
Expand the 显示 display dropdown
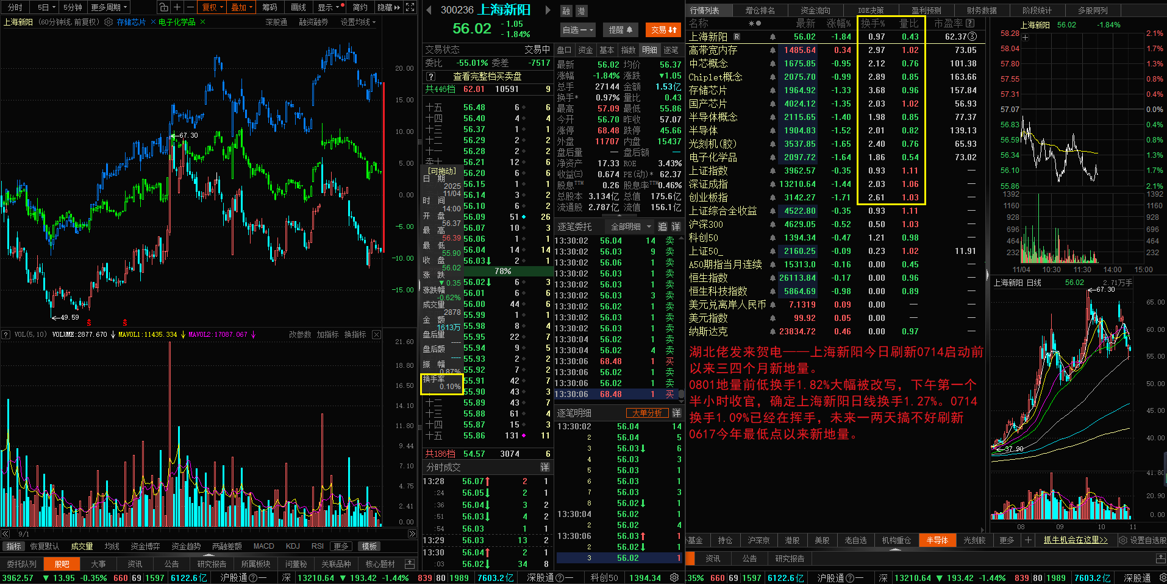pos(330,7)
